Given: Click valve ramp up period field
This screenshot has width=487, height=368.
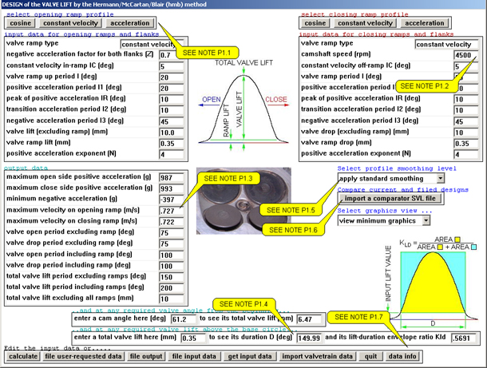Looking at the screenshot, I should tap(171, 77).
